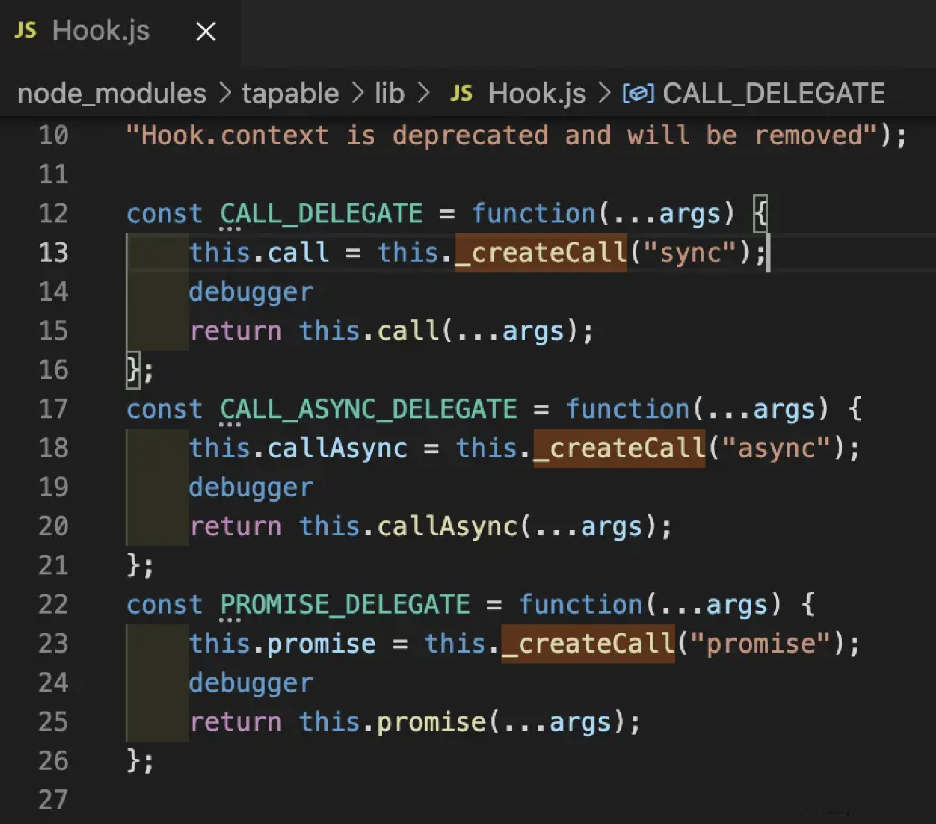Viewport: 936px width, 824px height.
Task: Click the "sync" string literal
Action: 690,253
